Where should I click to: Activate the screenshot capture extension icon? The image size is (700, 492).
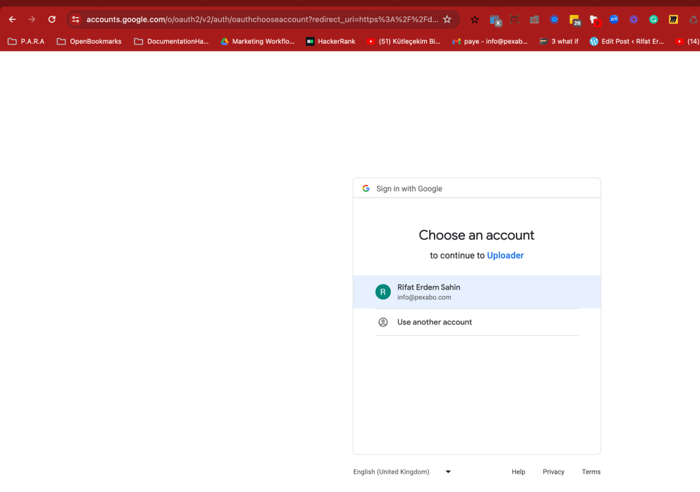click(515, 19)
